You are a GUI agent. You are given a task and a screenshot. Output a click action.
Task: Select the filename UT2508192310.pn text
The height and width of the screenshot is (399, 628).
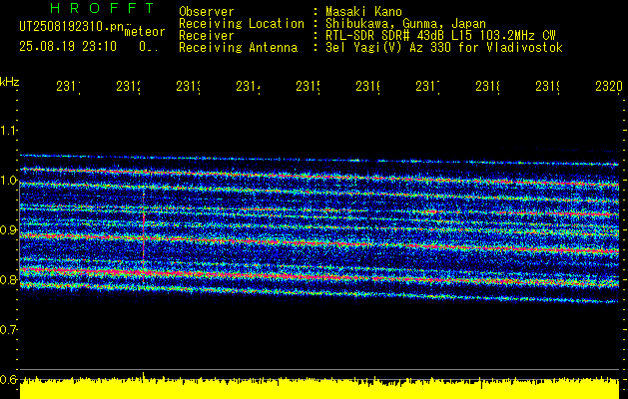[71, 26]
